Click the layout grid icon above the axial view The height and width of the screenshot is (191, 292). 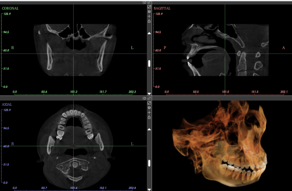pyautogui.click(x=149, y=98)
